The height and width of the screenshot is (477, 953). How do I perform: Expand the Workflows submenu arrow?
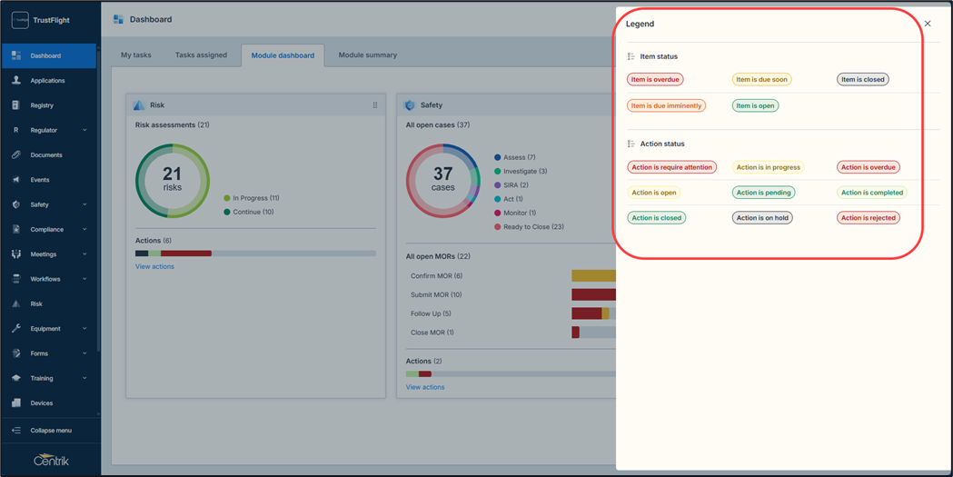[x=84, y=279]
